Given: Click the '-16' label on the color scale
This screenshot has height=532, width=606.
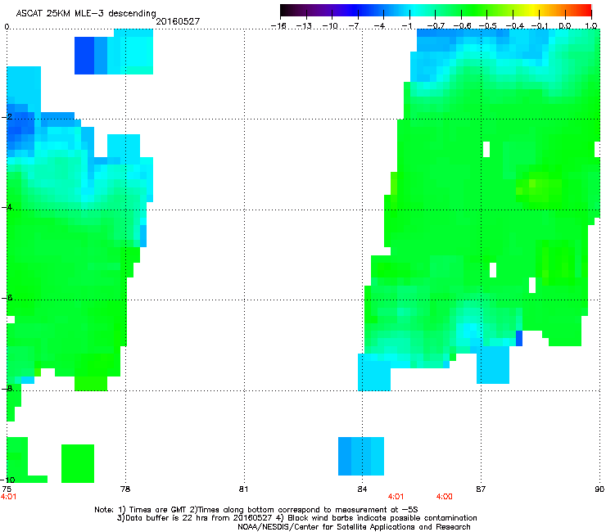Looking at the screenshot, I should click(x=278, y=26).
